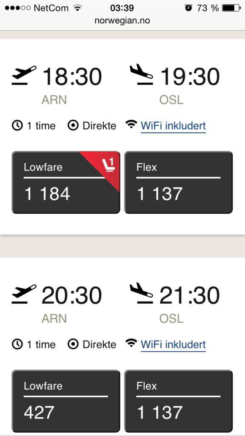Tap the norwegian.no address bar
The image size is (245, 436).
point(122,20)
